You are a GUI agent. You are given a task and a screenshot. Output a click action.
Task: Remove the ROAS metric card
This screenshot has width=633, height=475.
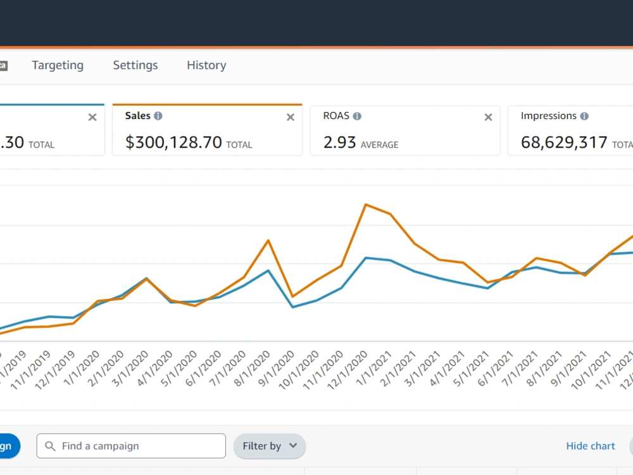[x=488, y=117]
